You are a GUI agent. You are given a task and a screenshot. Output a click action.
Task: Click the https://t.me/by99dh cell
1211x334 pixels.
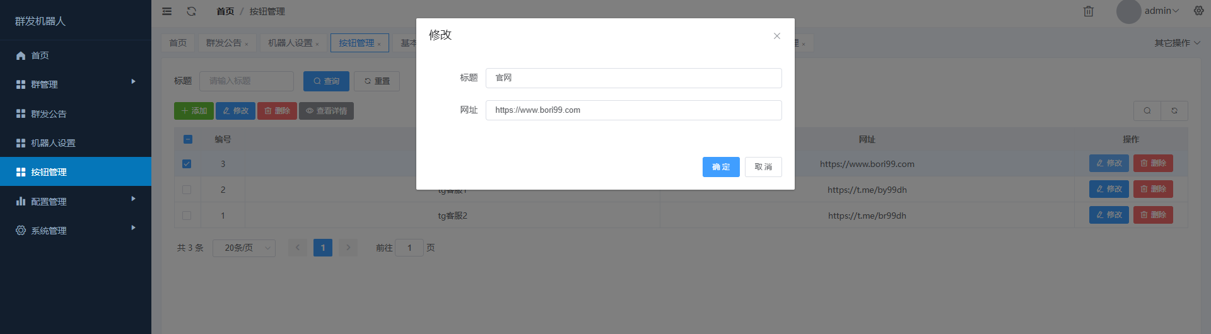pos(867,190)
